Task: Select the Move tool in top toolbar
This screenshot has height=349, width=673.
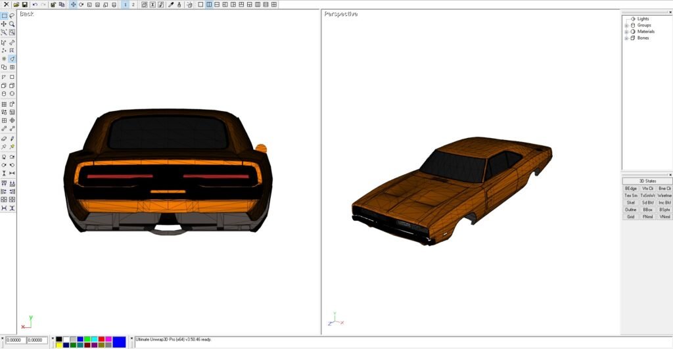Action: pos(73,5)
